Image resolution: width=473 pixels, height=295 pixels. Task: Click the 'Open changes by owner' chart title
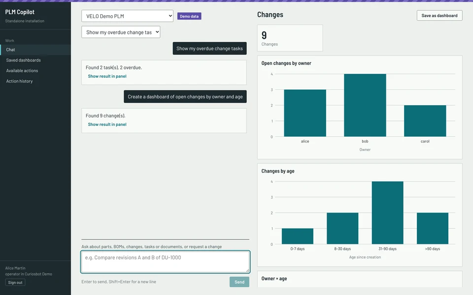[286, 63]
